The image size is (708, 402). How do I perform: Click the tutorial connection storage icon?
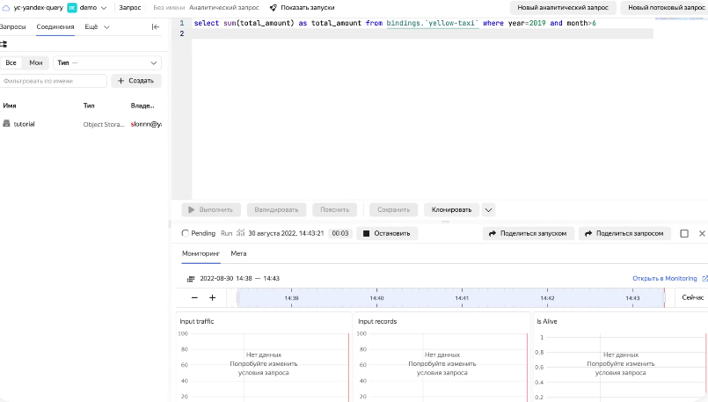[x=6, y=124]
